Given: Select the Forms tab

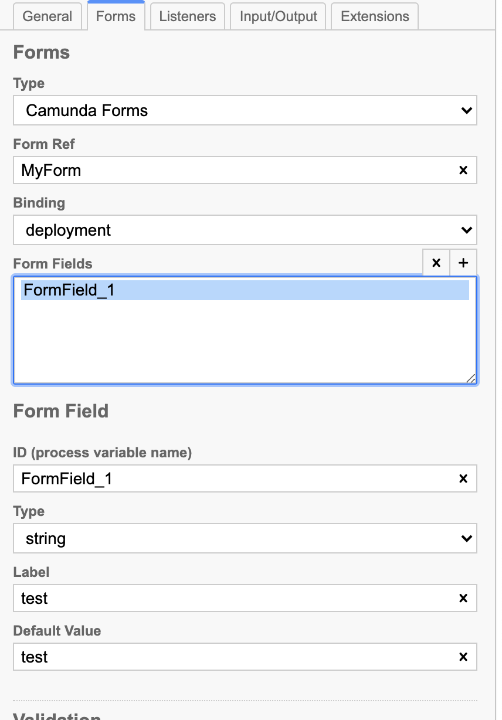Looking at the screenshot, I should click(x=116, y=16).
